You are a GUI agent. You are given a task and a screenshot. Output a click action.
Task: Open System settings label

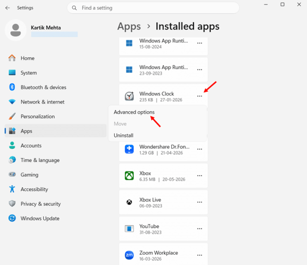[x=29, y=73]
